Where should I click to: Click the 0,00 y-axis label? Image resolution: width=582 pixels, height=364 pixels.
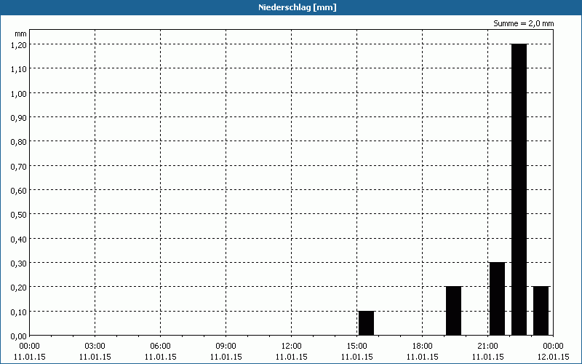pyautogui.click(x=19, y=336)
